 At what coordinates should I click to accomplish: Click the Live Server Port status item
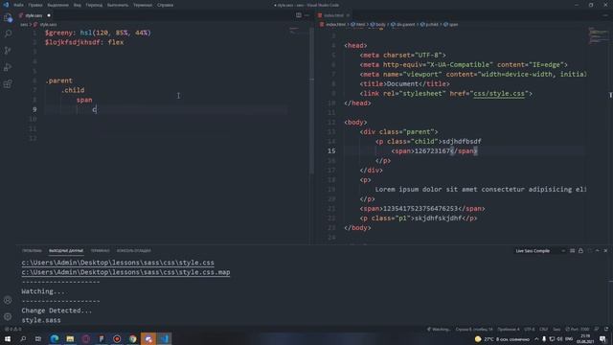click(x=578, y=330)
